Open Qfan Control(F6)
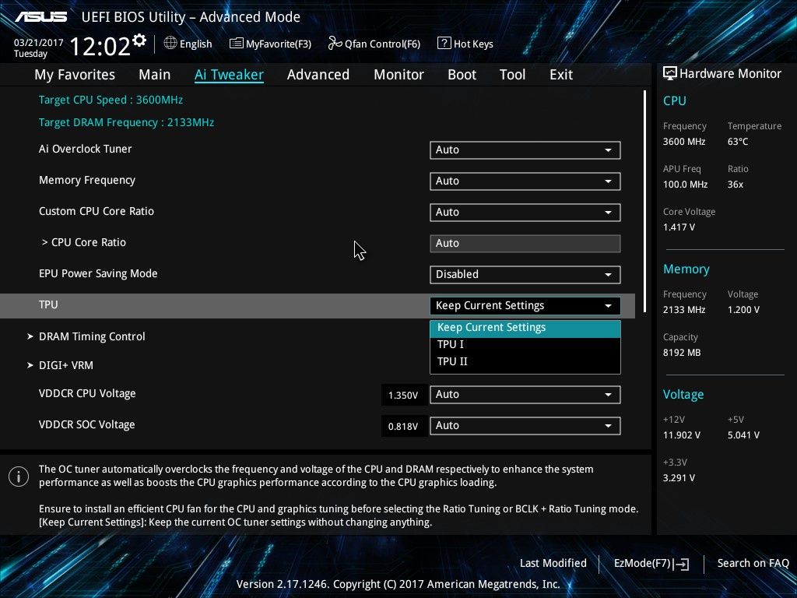Image resolution: width=797 pixels, height=598 pixels. (x=374, y=44)
